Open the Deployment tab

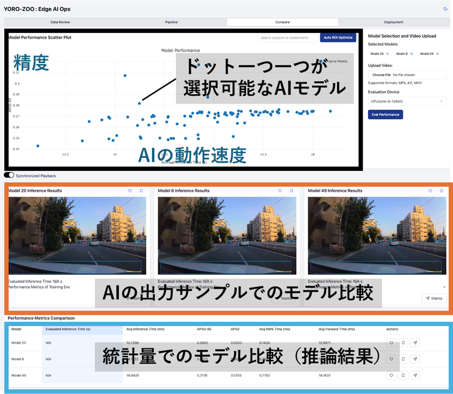pyautogui.click(x=394, y=22)
